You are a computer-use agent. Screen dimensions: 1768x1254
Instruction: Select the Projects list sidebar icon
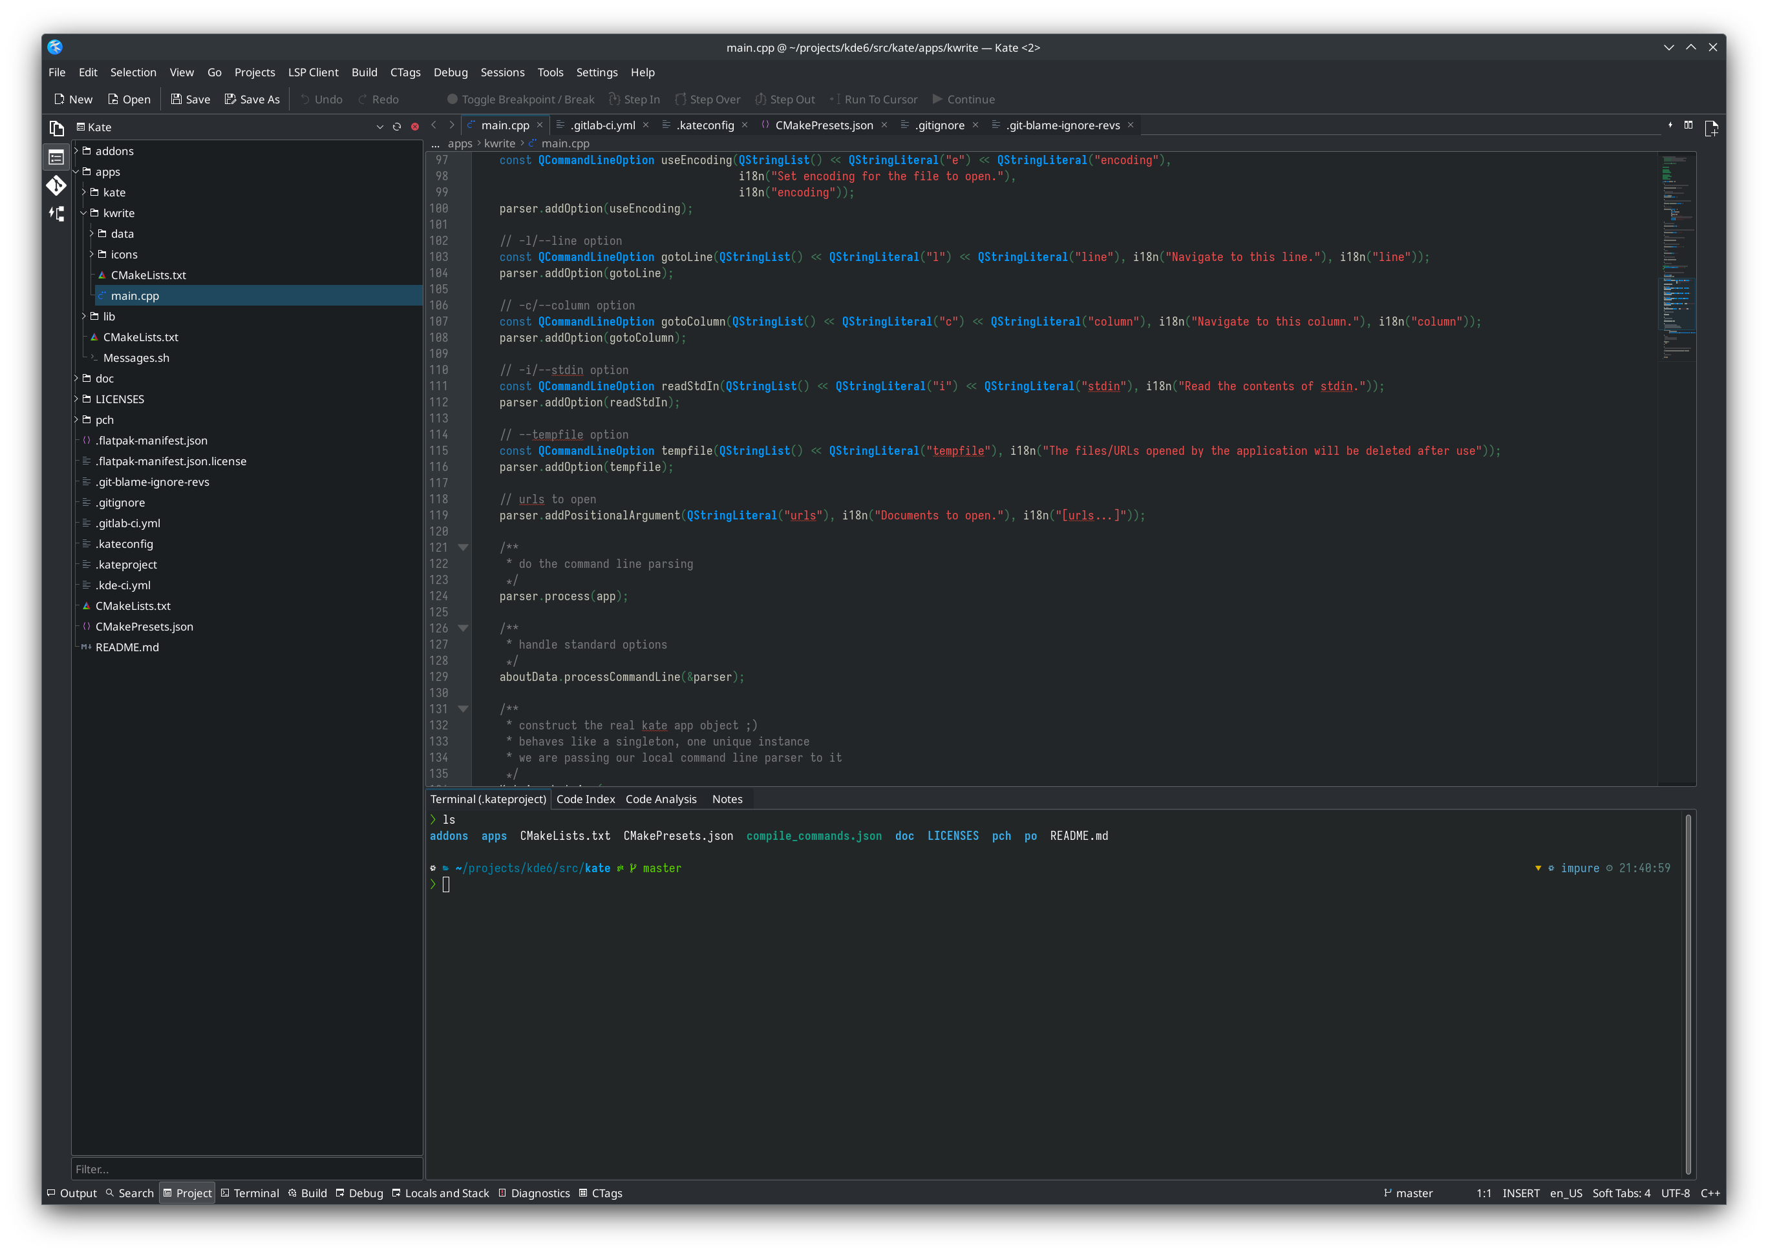click(x=56, y=157)
